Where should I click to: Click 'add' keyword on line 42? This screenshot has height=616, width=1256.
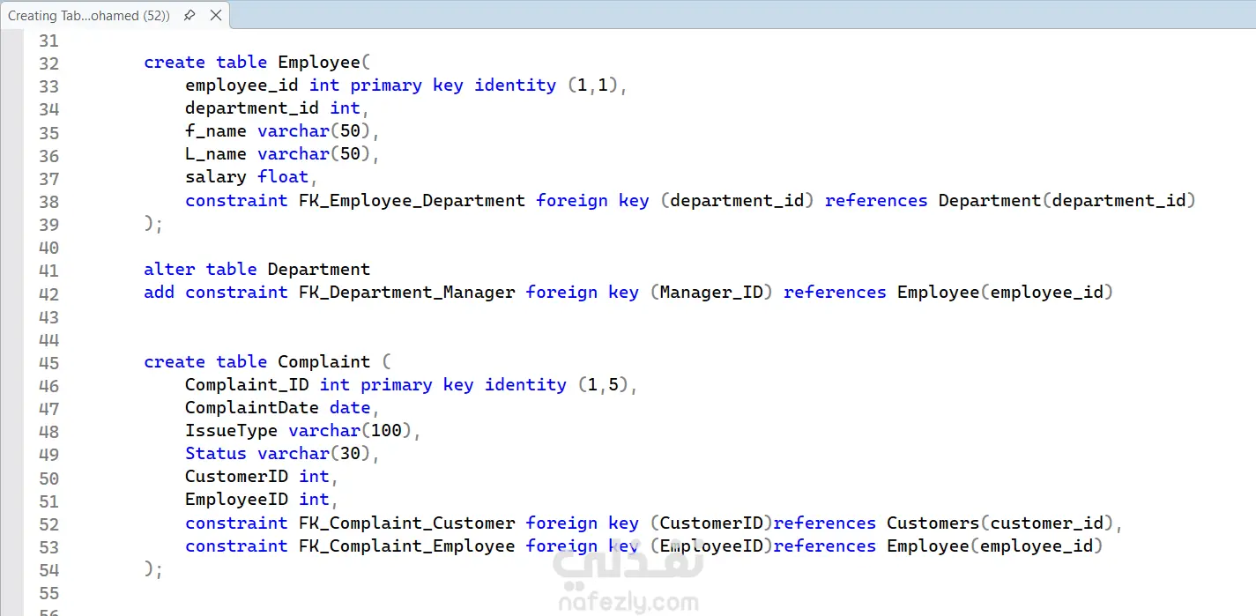coord(159,293)
